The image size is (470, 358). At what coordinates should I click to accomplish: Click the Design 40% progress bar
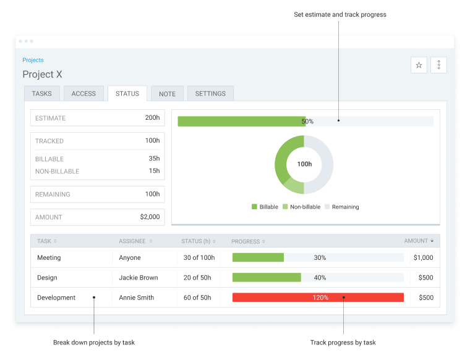[318, 278]
